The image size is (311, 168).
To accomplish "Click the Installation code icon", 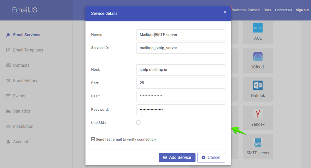I will pyautogui.click(x=8, y=127).
